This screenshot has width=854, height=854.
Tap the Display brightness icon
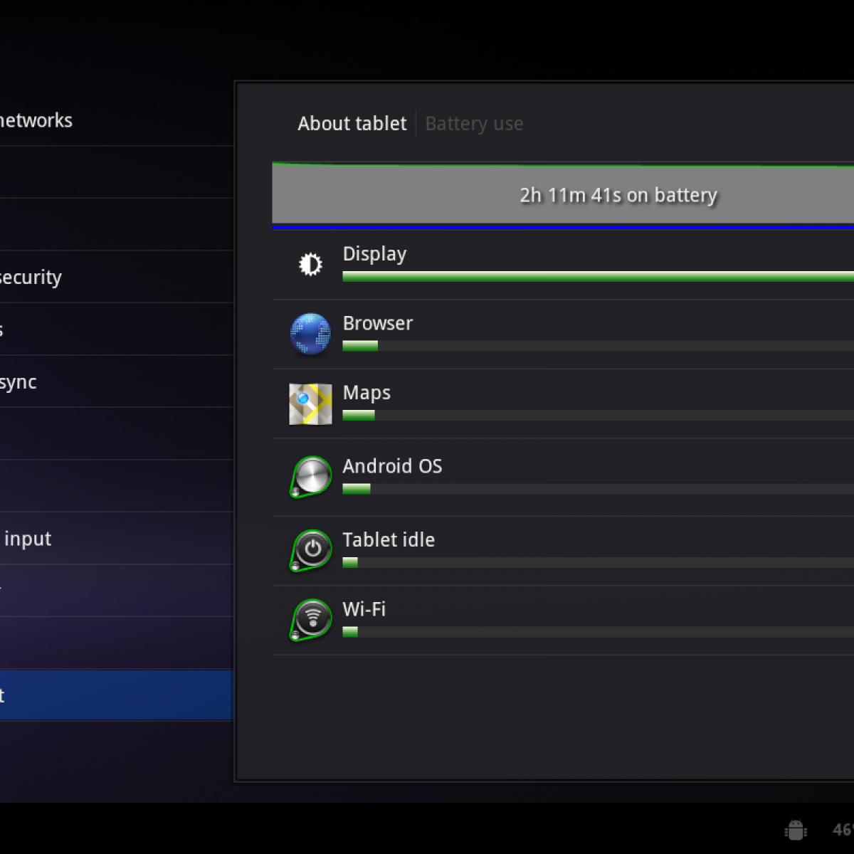point(310,265)
